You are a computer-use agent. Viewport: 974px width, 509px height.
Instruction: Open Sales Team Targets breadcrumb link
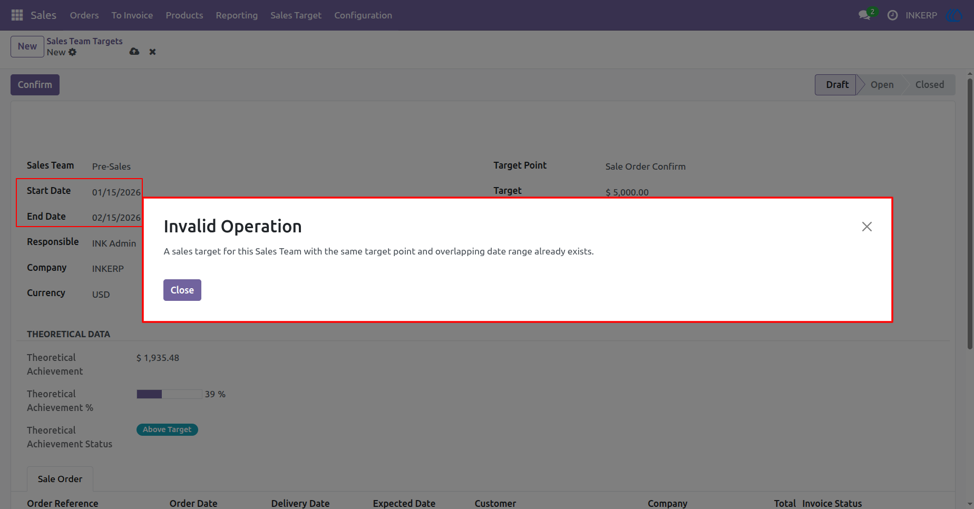pos(84,41)
